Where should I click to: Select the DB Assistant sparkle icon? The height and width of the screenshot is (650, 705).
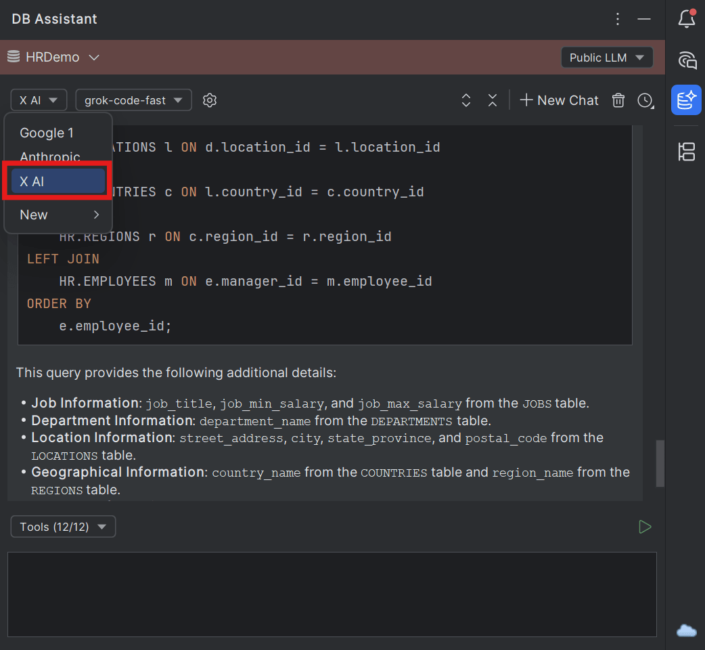[x=686, y=100]
